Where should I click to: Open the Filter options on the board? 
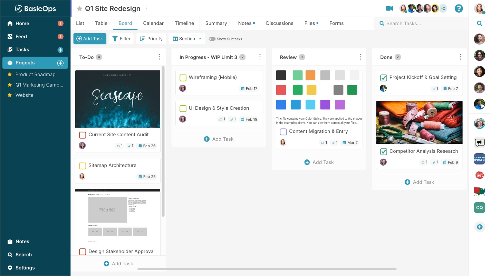pyautogui.click(x=121, y=39)
